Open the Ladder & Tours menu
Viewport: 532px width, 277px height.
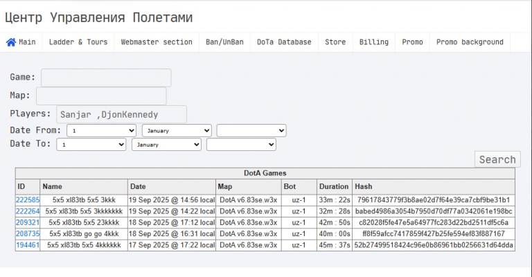point(78,42)
